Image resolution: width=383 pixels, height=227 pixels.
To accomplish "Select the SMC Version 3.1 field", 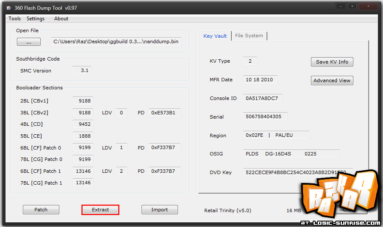I will tap(82, 70).
